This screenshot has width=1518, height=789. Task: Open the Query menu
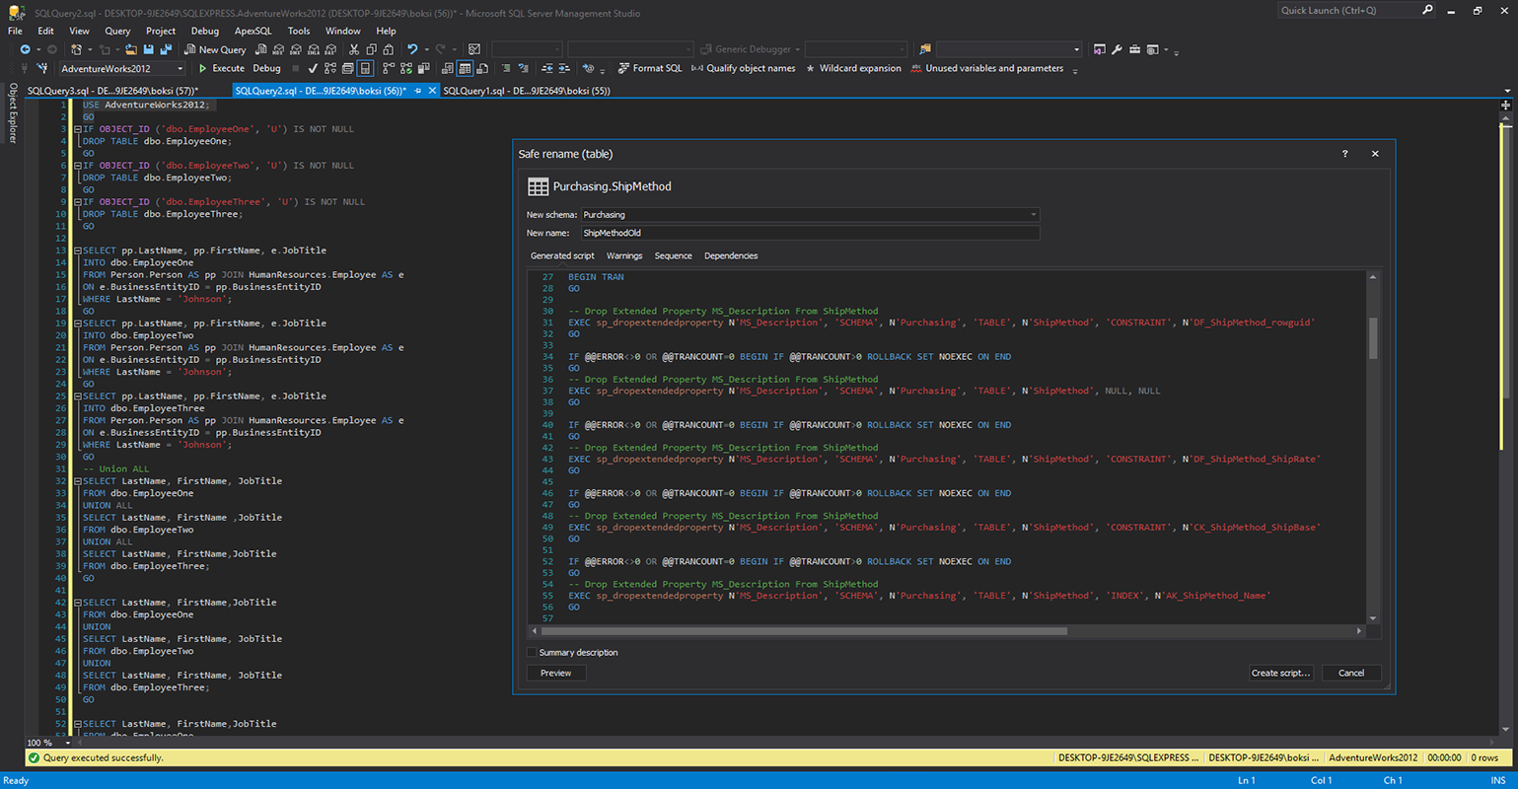coord(117,31)
